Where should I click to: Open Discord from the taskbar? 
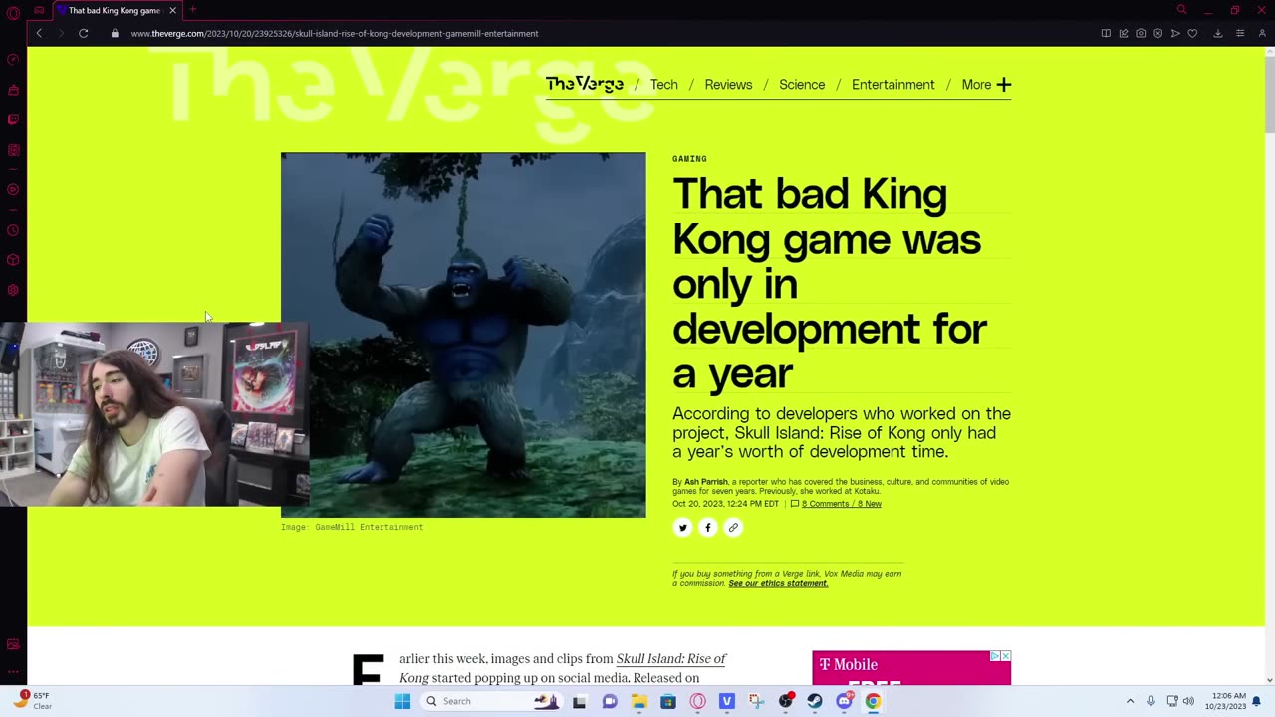[845, 701]
